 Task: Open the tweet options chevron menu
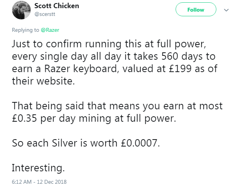(227, 10)
